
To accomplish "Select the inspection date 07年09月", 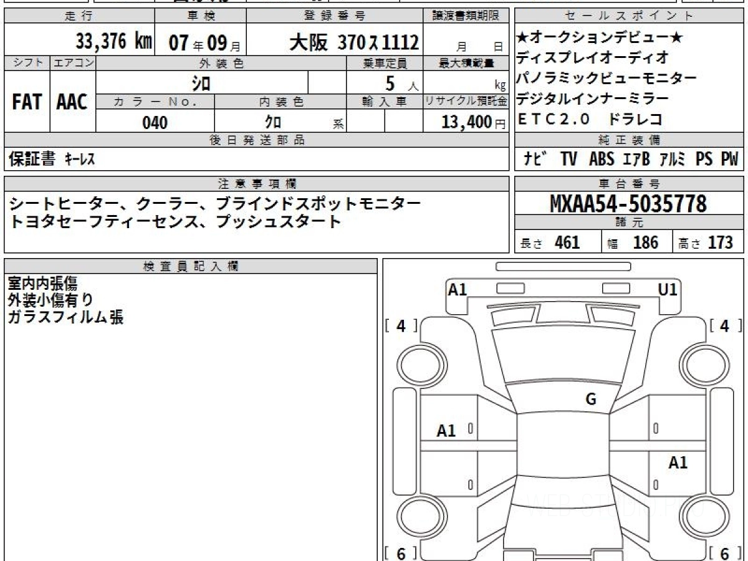I will tap(204, 42).
